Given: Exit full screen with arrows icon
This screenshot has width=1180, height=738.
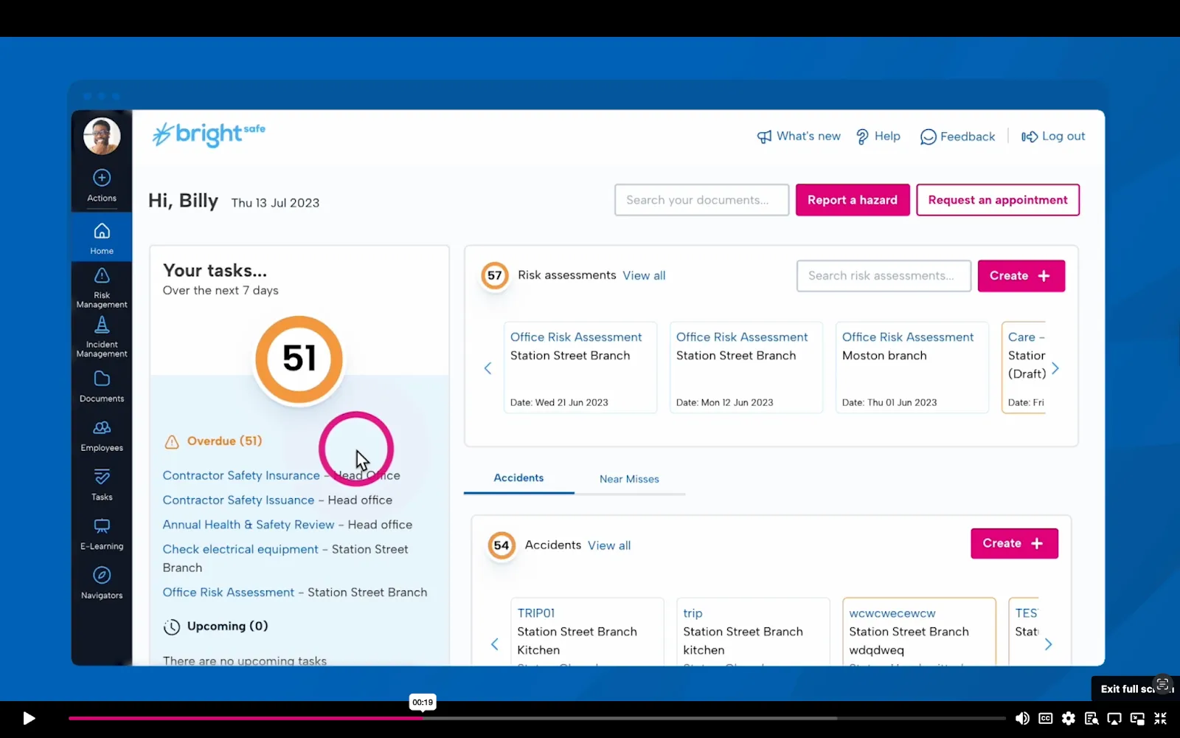Looking at the screenshot, I should tap(1160, 718).
